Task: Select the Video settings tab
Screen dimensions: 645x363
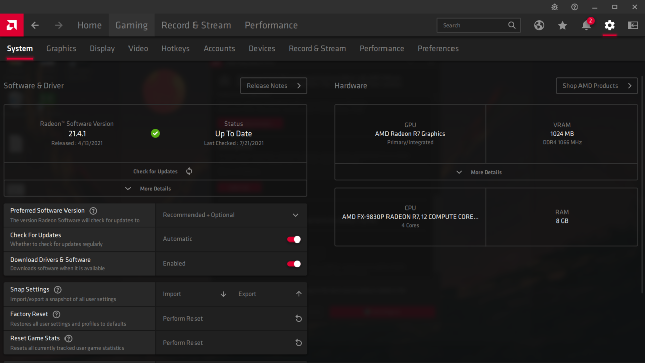Action: click(138, 48)
